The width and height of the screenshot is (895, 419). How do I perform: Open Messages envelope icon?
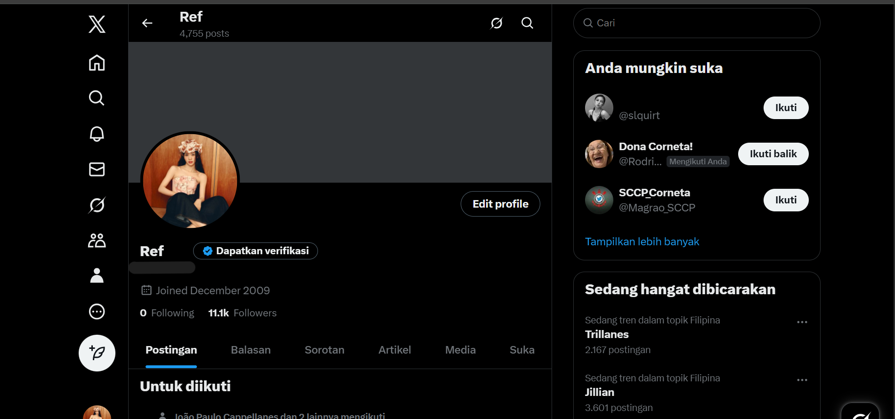(x=97, y=169)
